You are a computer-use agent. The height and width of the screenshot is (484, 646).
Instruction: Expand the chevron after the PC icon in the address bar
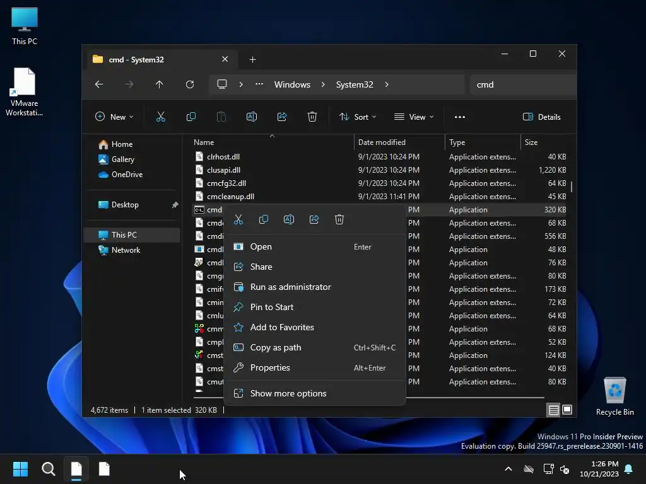click(x=241, y=84)
